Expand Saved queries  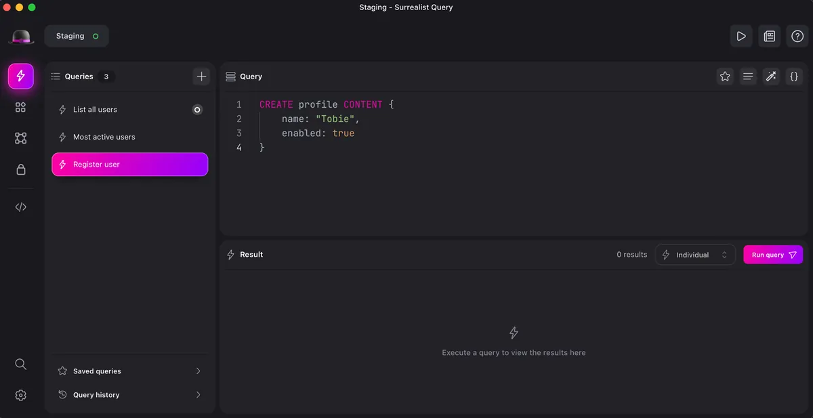pyautogui.click(x=129, y=371)
